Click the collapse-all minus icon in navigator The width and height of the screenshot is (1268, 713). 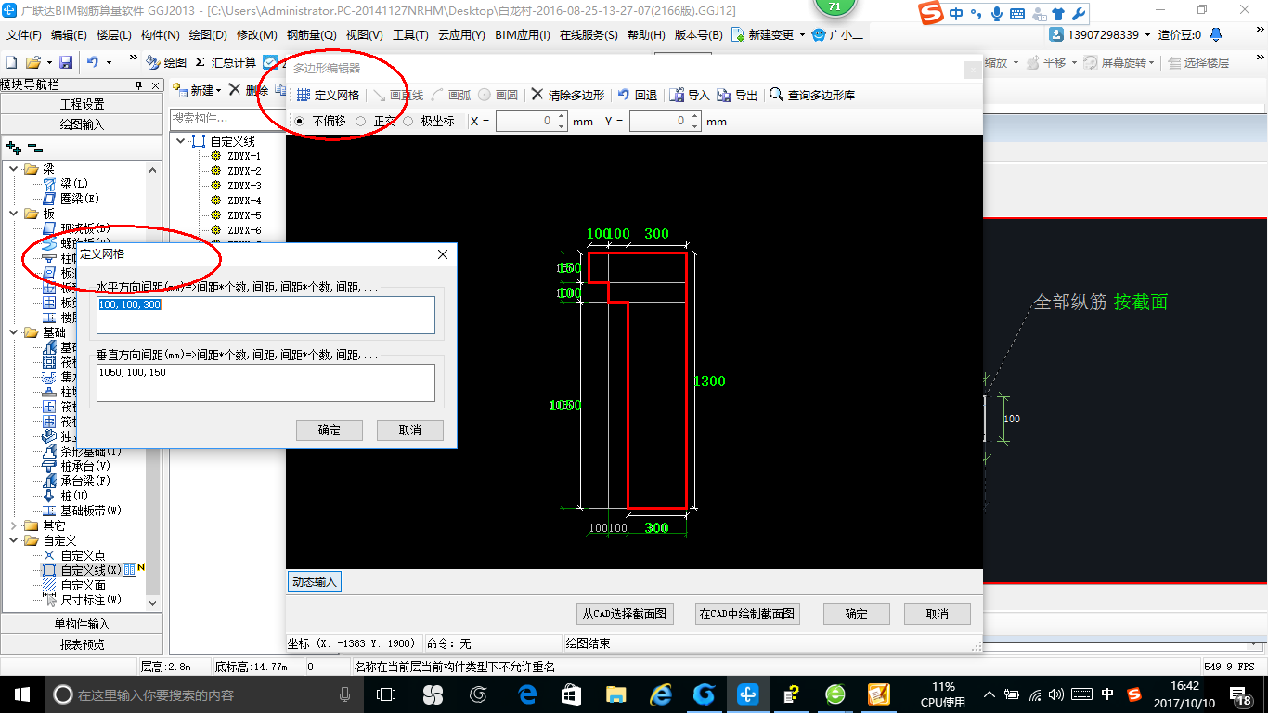click(x=34, y=147)
